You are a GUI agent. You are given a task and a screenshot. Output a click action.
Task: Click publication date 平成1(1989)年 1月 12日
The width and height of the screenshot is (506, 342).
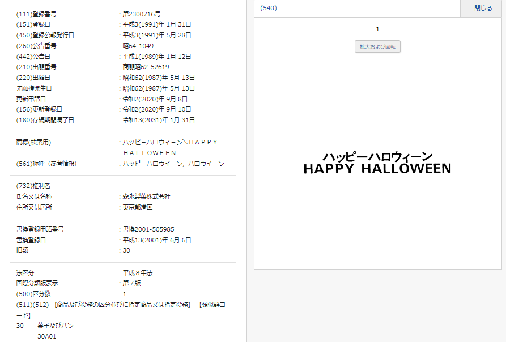click(x=157, y=57)
